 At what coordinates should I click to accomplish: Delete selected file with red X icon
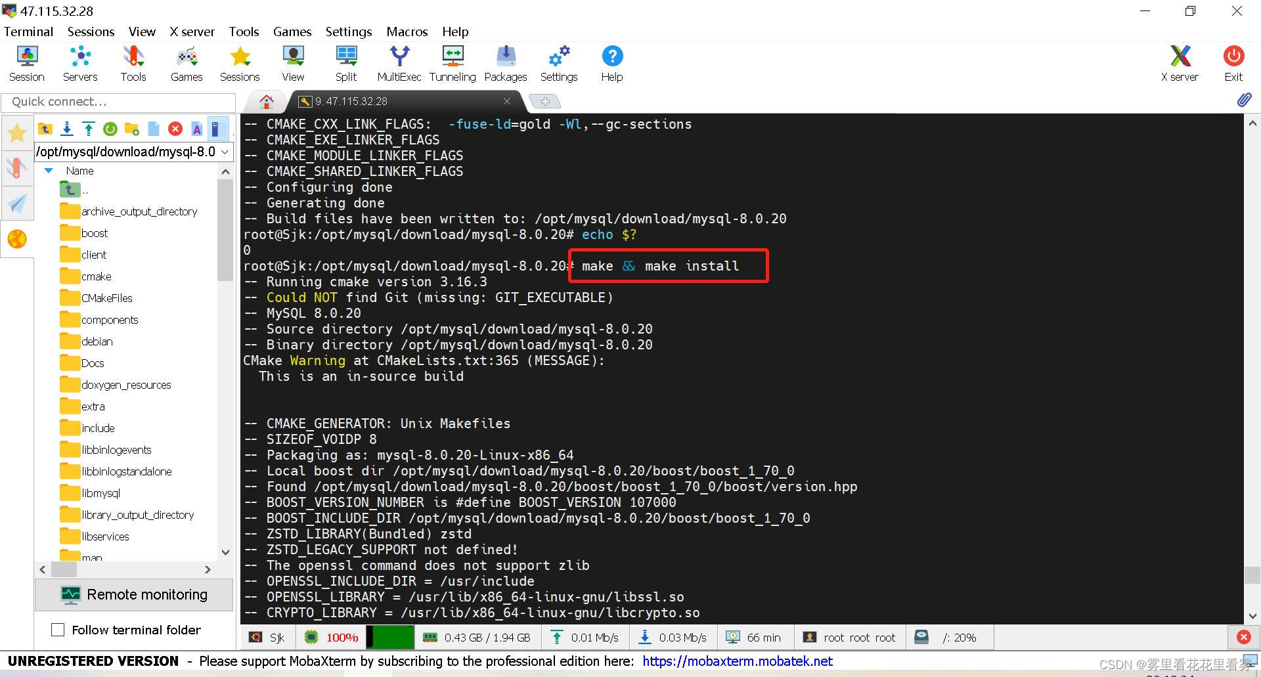pyautogui.click(x=175, y=129)
